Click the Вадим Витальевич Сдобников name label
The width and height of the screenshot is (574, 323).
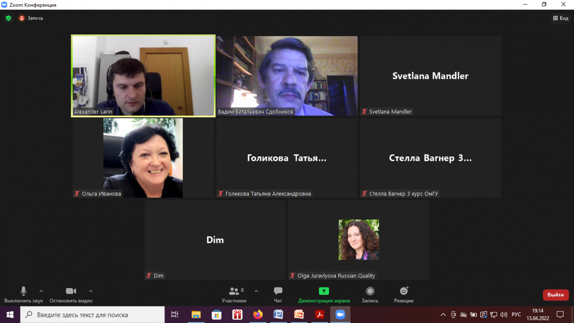[255, 111]
